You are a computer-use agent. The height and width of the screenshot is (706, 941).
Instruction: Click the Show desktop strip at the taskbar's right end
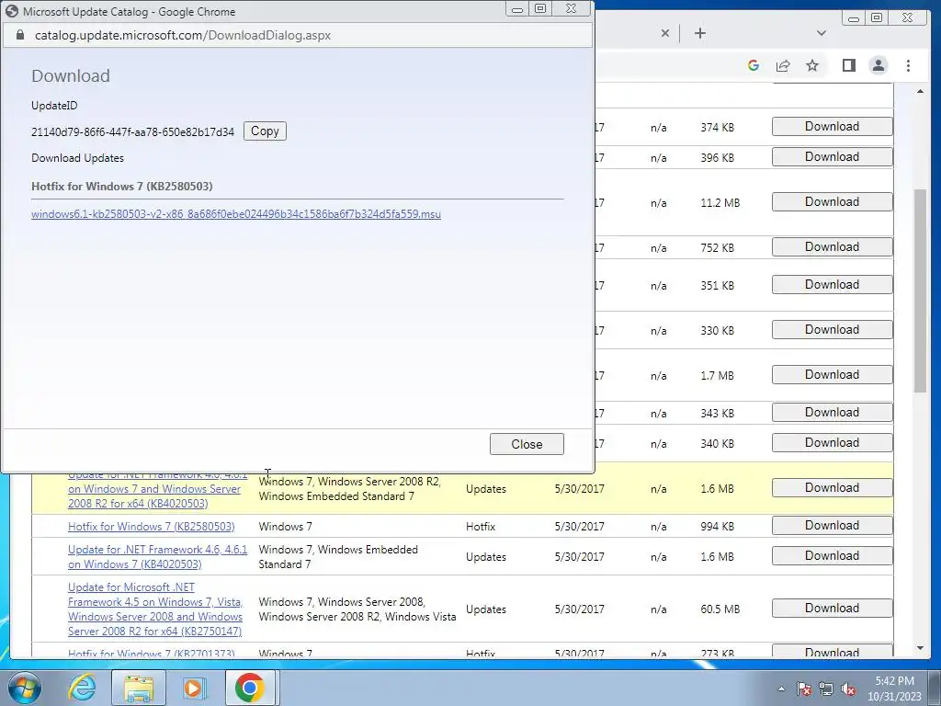pos(936,688)
